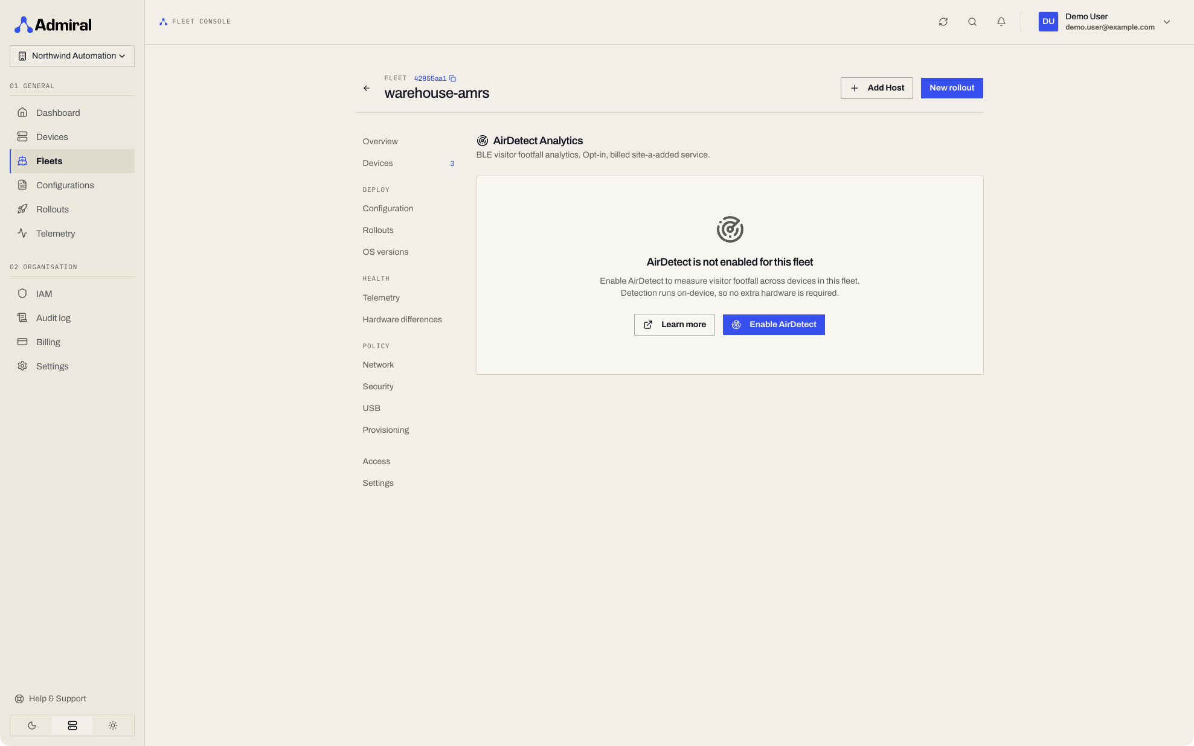Open notifications with the bell icon

[1001, 22]
